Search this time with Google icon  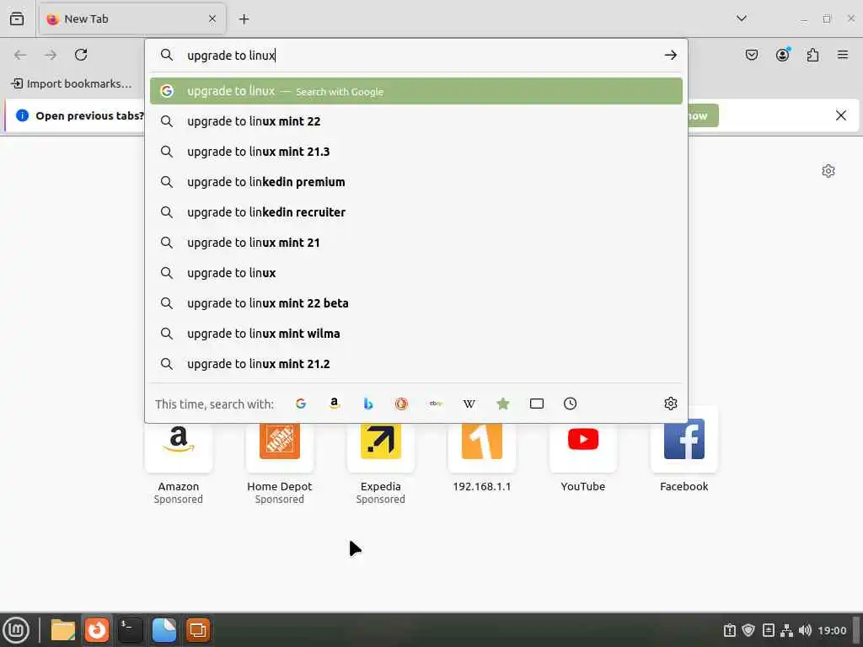[301, 404]
